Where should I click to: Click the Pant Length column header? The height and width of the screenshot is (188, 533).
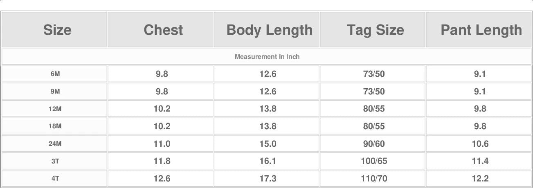click(x=481, y=30)
